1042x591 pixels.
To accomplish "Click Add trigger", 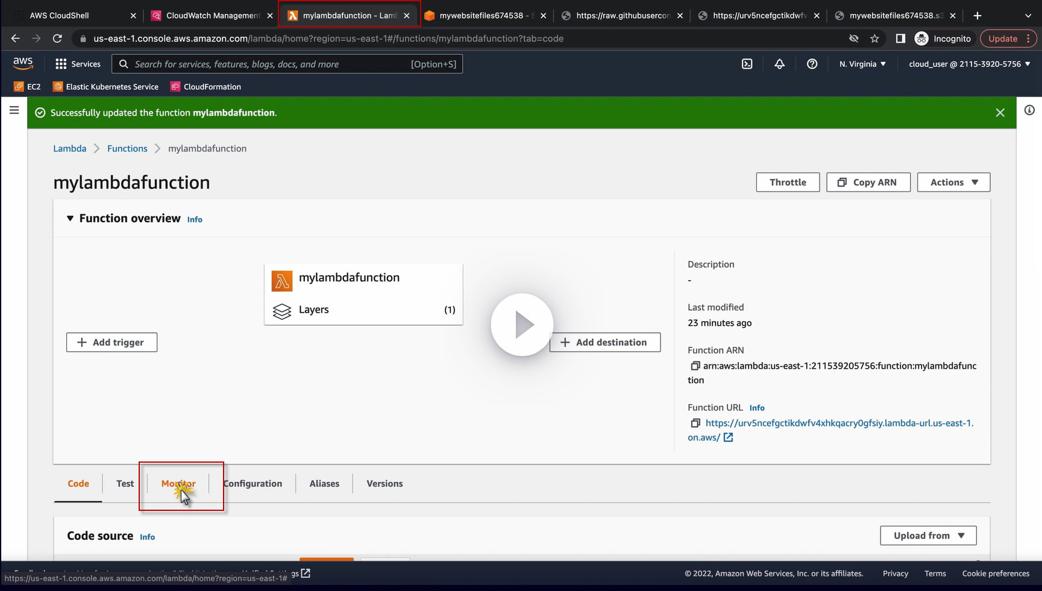I will pos(111,342).
